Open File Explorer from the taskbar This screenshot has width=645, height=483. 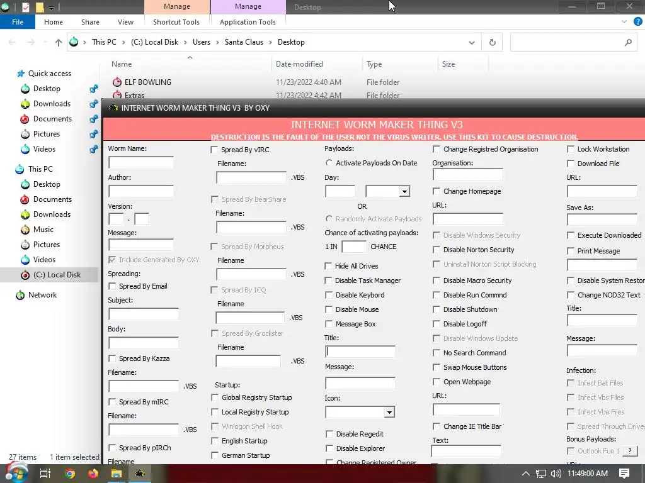point(117,474)
